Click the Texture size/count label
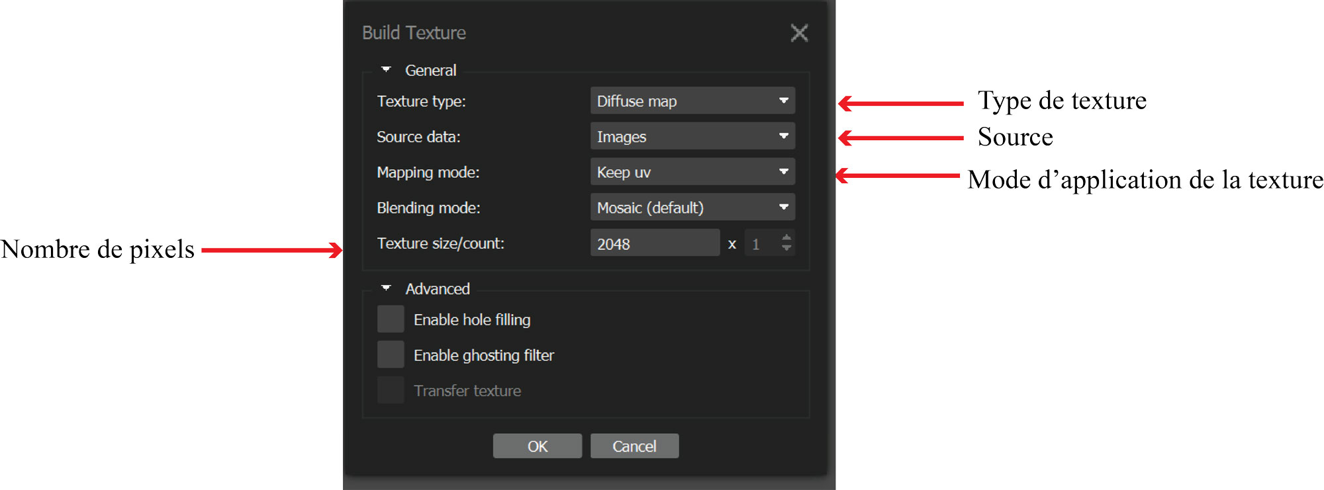1324x490 pixels. tap(440, 243)
